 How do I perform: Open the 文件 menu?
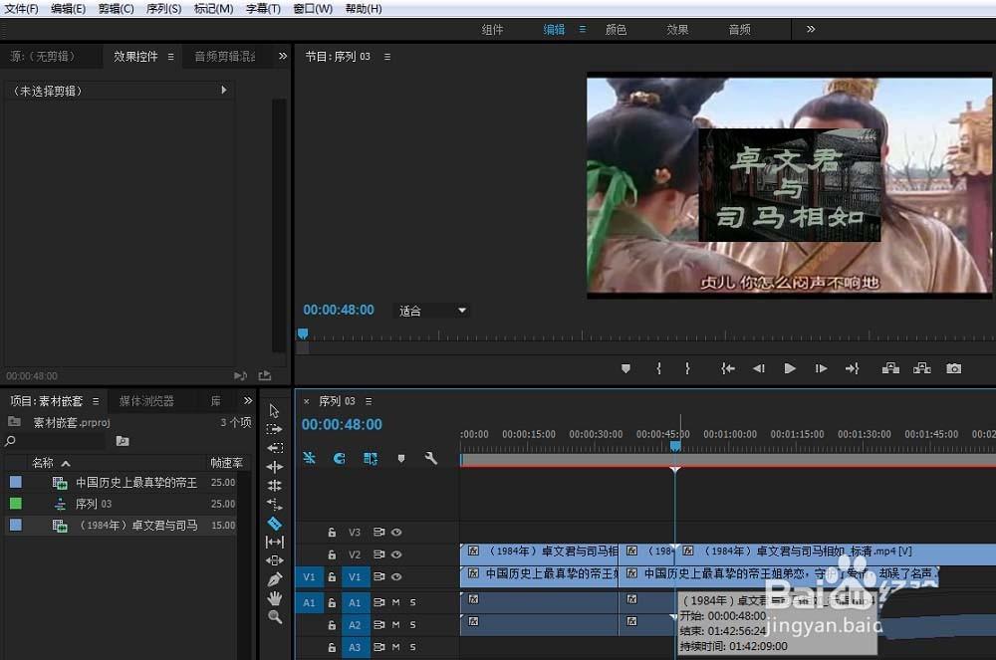click(21, 8)
